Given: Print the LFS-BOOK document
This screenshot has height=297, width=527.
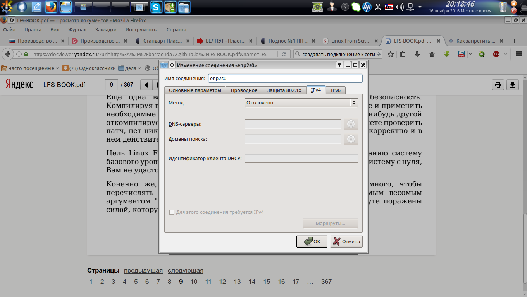Looking at the screenshot, I should [498, 85].
